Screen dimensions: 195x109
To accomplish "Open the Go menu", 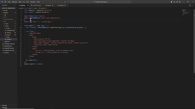I will [24, 2].
